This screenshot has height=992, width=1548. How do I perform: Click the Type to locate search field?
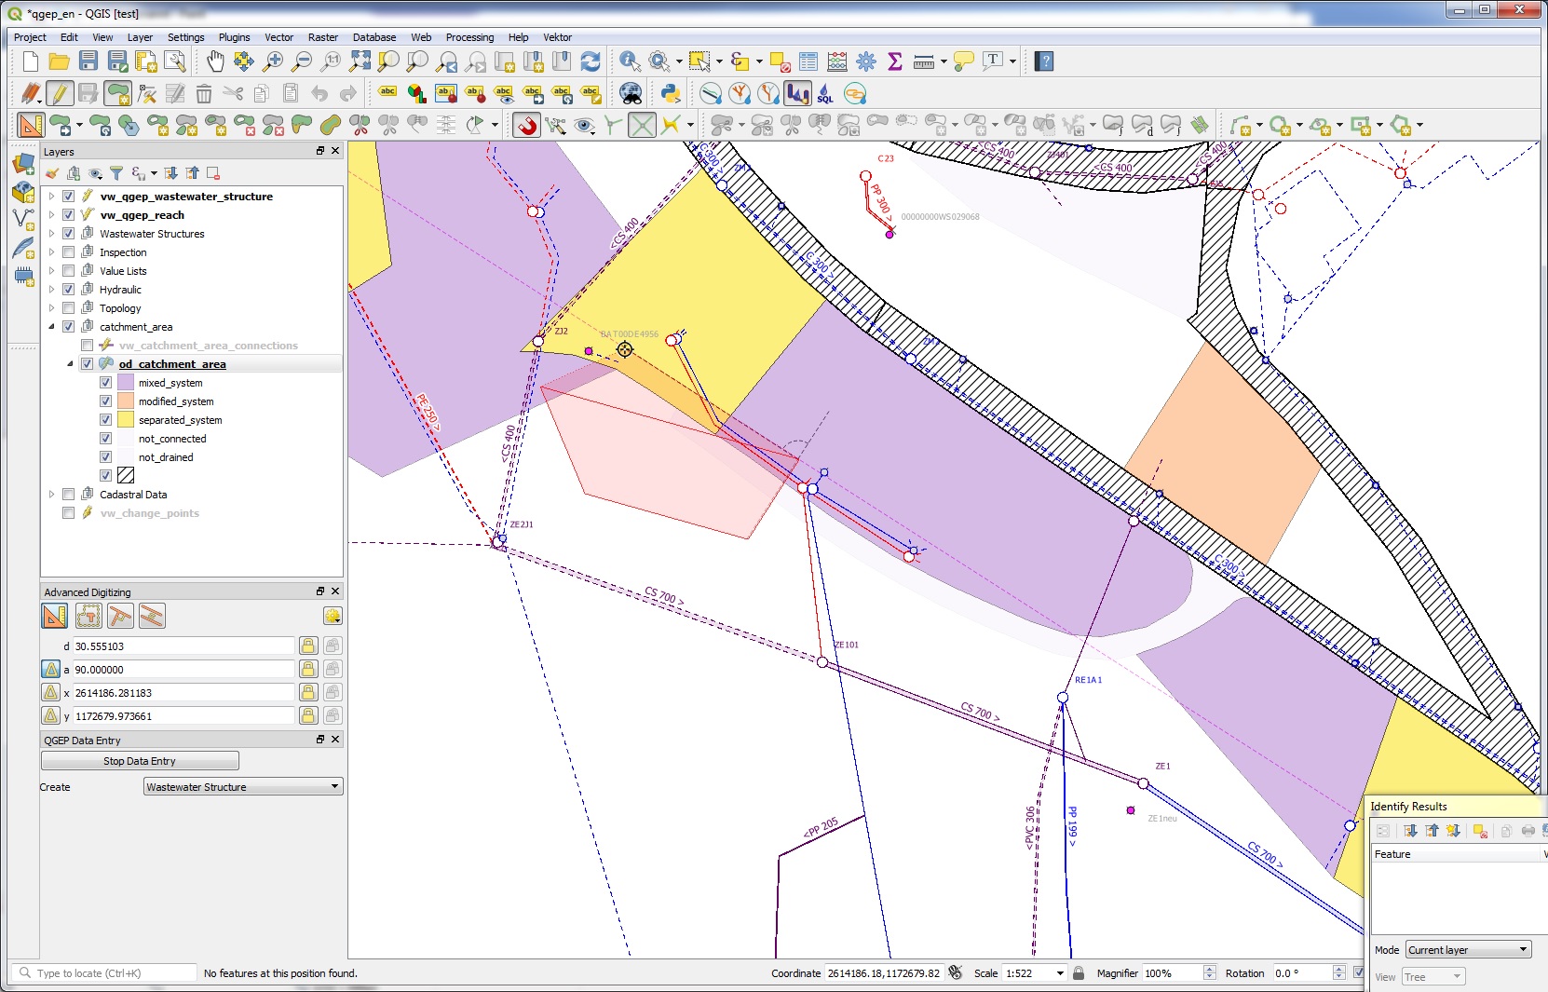coord(105,973)
